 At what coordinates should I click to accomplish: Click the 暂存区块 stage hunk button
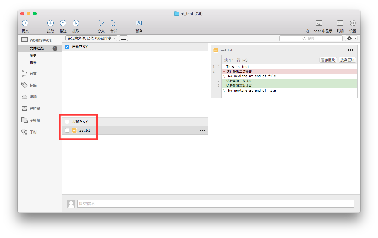coord(328,60)
